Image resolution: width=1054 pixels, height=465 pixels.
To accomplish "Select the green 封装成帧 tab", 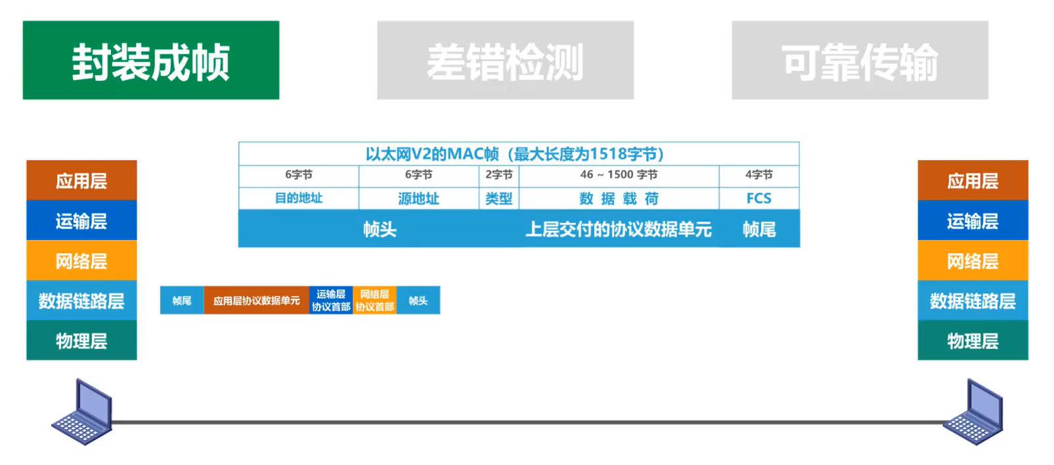I will coord(151,60).
